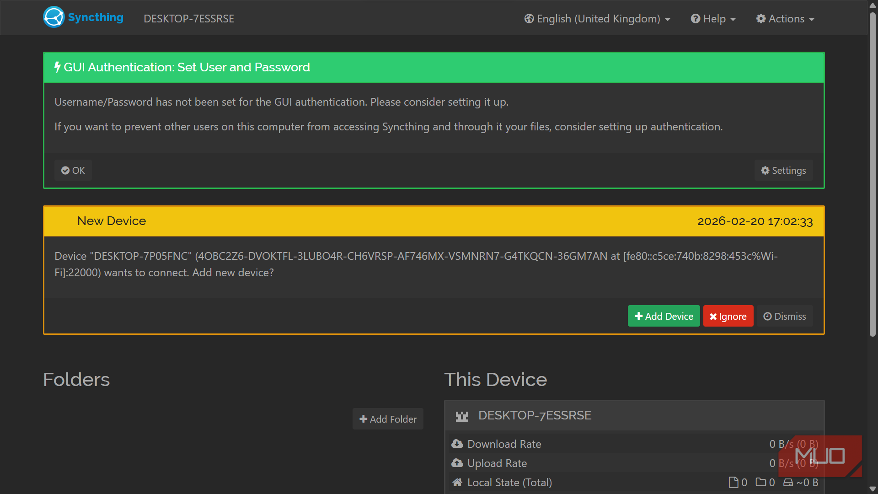Viewport: 878px width, 494px height.
Task: Click the red Ignore button
Action: 728,316
